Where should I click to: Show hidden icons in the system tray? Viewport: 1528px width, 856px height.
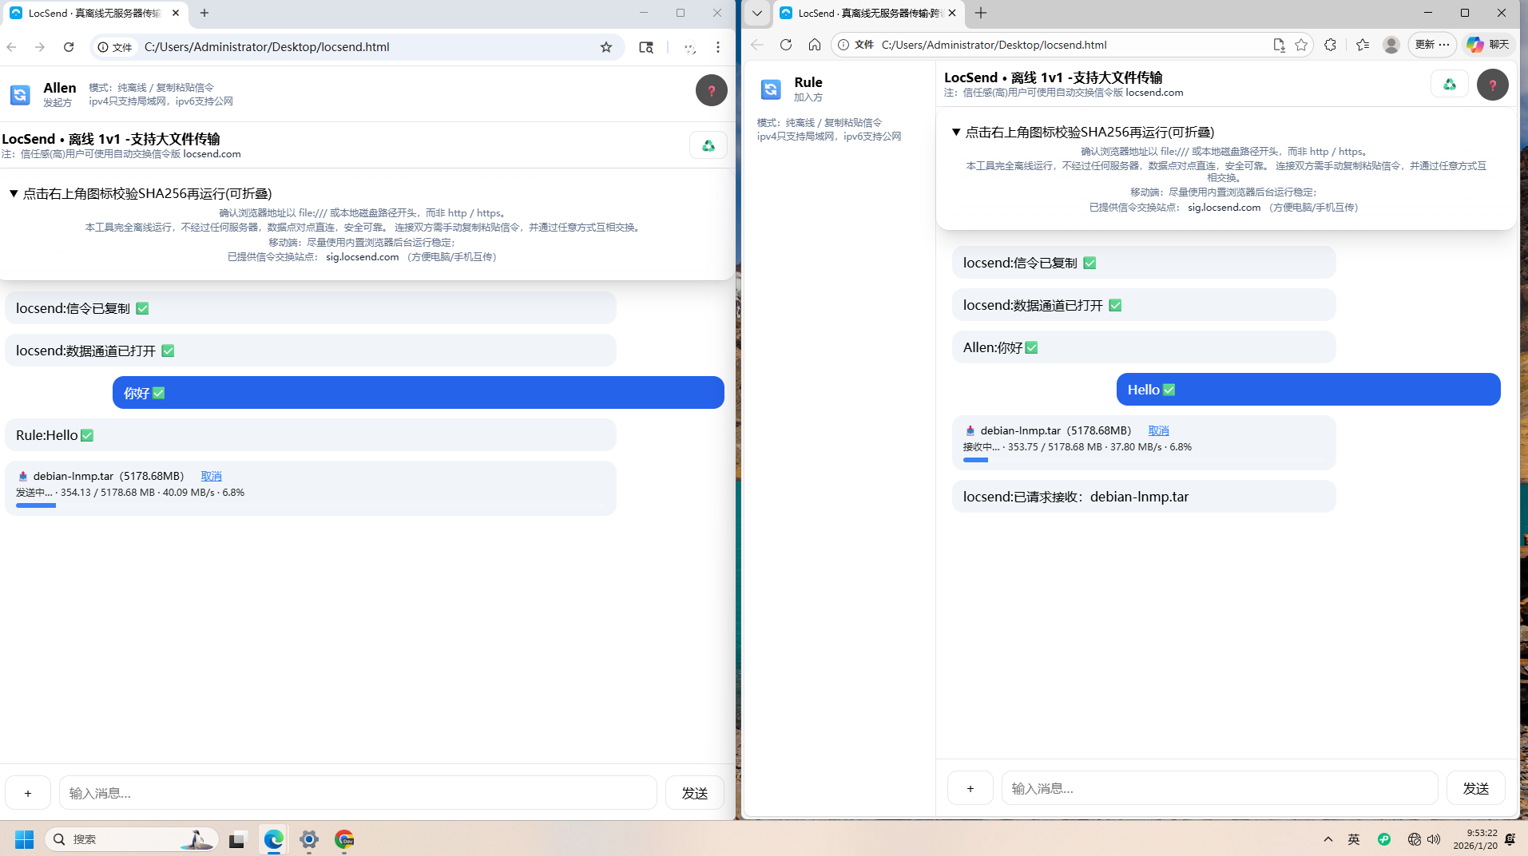1328,839
